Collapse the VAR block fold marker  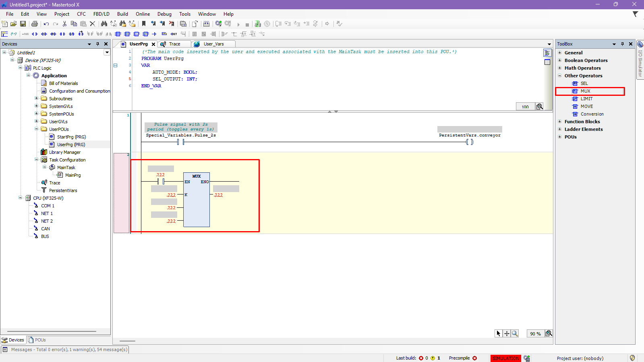coord(115,65)
